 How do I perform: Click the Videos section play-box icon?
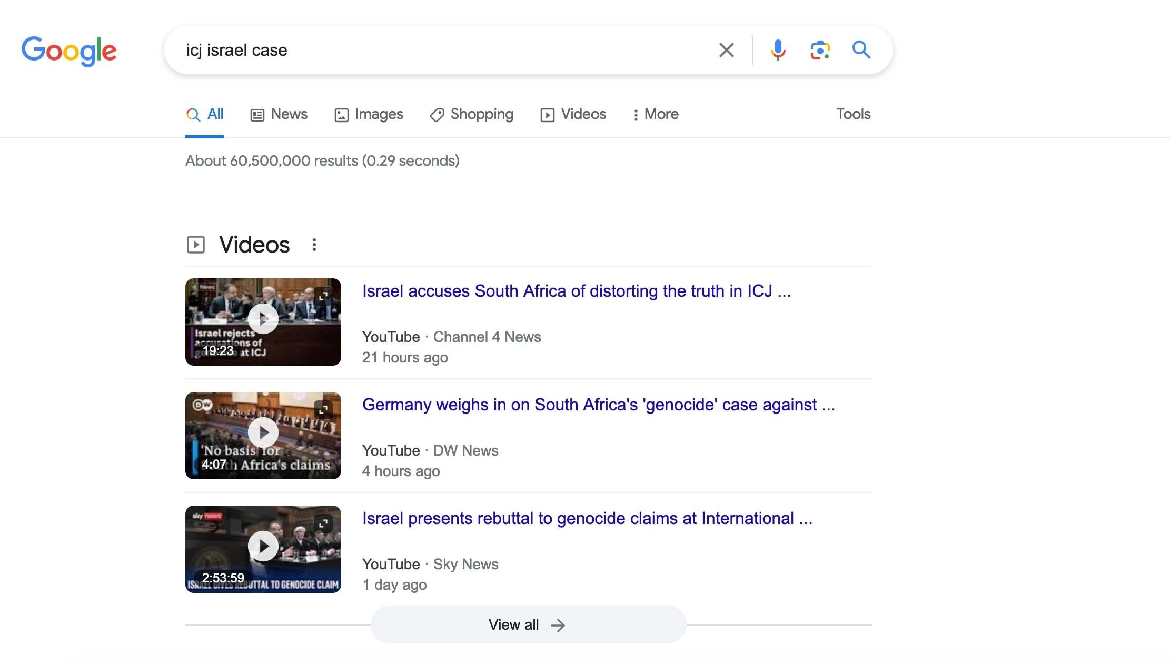[x=196, y=245]
